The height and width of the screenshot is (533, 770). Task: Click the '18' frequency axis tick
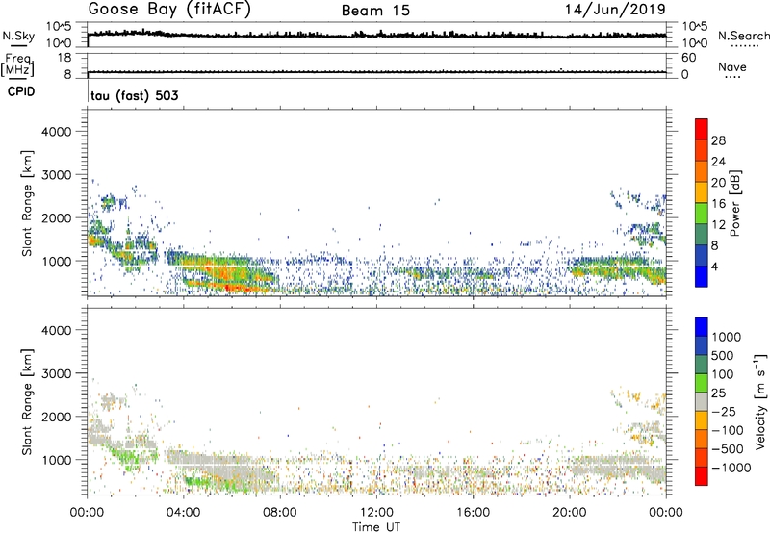(64, 58)
